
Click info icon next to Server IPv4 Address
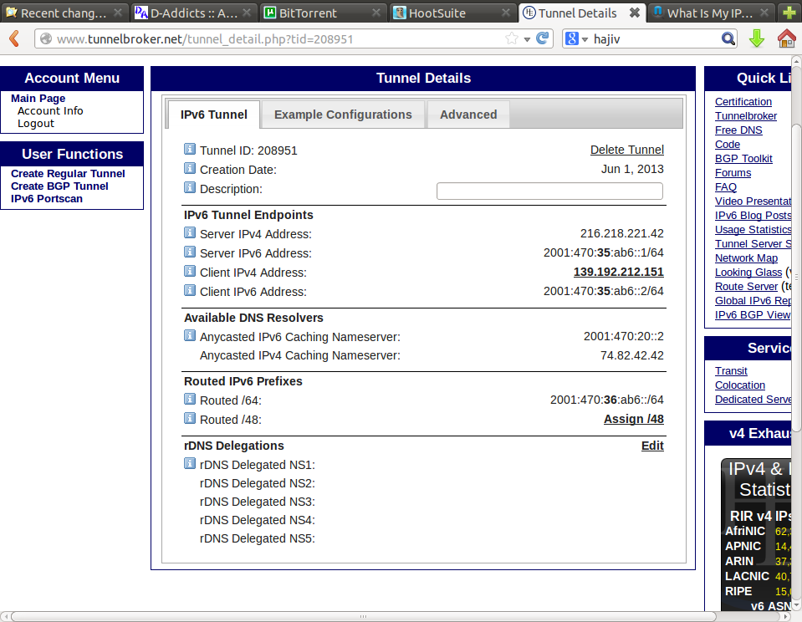click(x=189, y=233)
